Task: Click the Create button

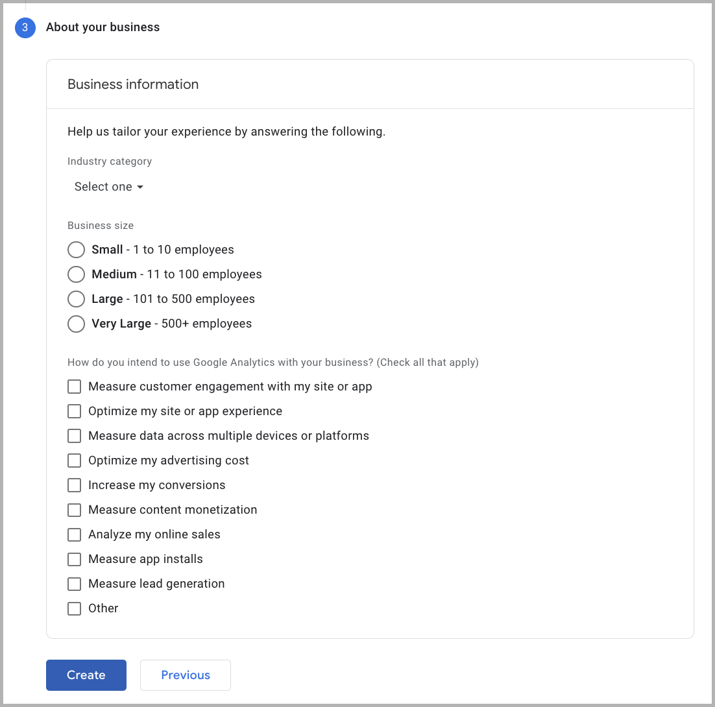Action: [x=86, y=675]
